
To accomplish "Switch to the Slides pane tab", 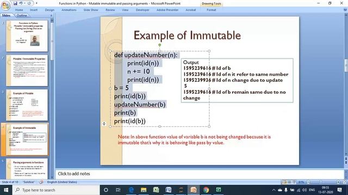I will tap(6, 16).
